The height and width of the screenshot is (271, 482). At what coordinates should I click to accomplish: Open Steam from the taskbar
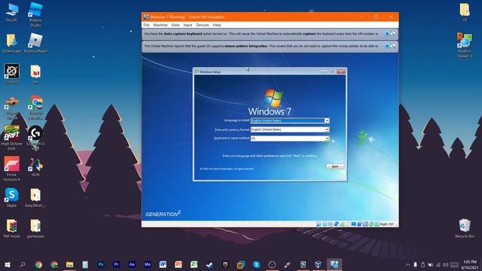209,264
